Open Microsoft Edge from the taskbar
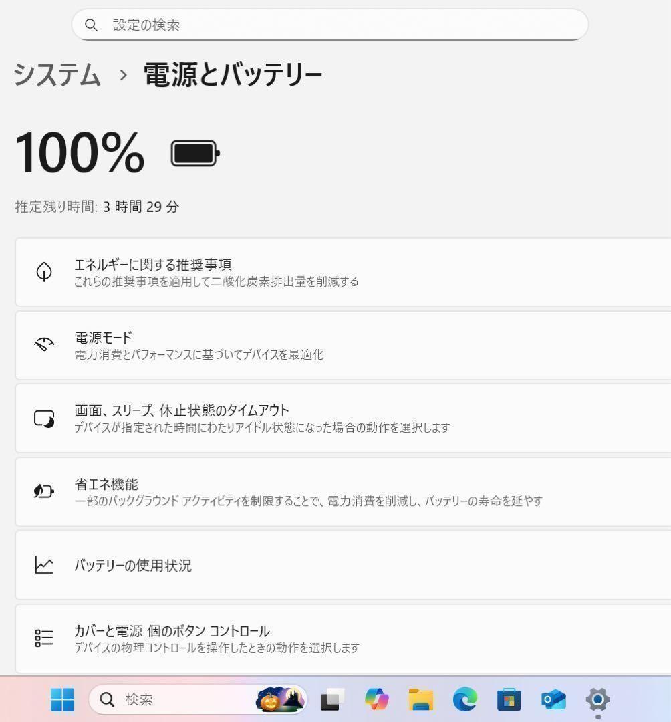This screenshot has height=722, width=671. point(464,699)
